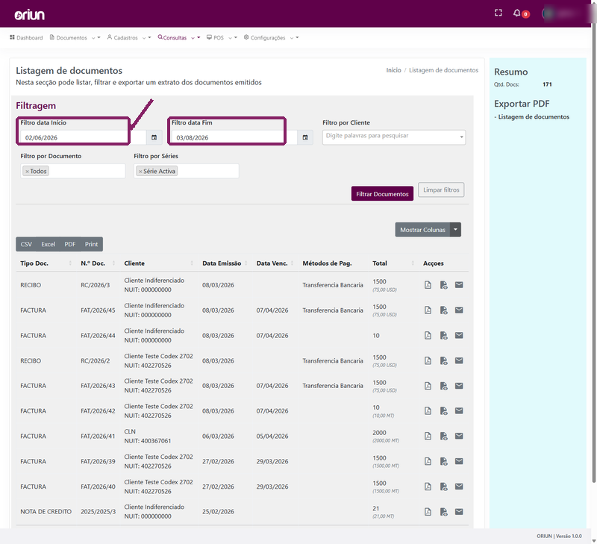The width and height of the screenshot is (597, 544).
Task: Open calendar picker for Filtro data Fim
Action: coord(305,137)
